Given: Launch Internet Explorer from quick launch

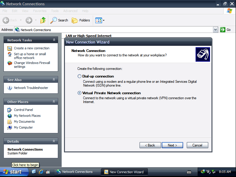Looking at the screenshot, I should tap(41, 172).
